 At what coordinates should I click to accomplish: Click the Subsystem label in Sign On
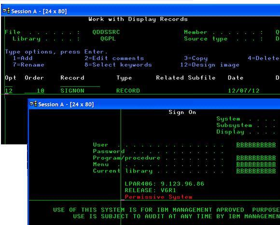234,126
